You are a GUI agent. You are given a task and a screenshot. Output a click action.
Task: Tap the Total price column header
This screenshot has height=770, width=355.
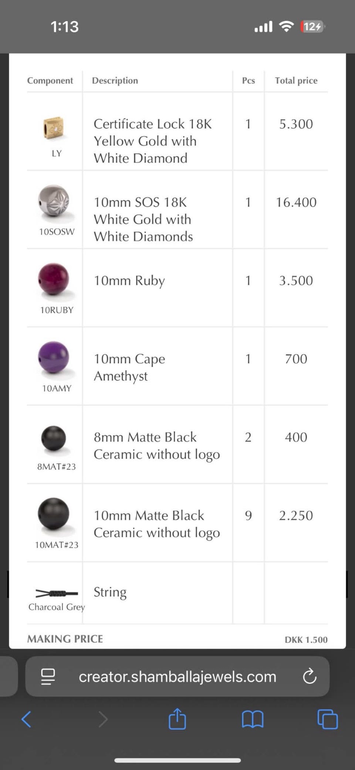[x=296, y=80]
